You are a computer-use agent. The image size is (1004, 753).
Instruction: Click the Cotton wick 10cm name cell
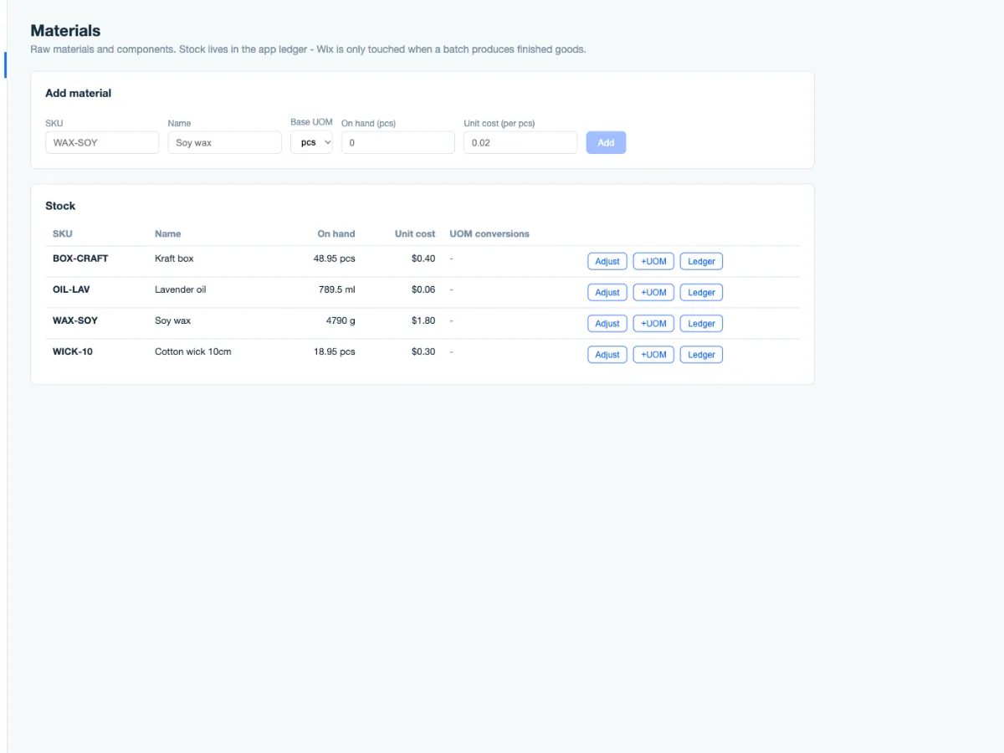pos(193,351)
